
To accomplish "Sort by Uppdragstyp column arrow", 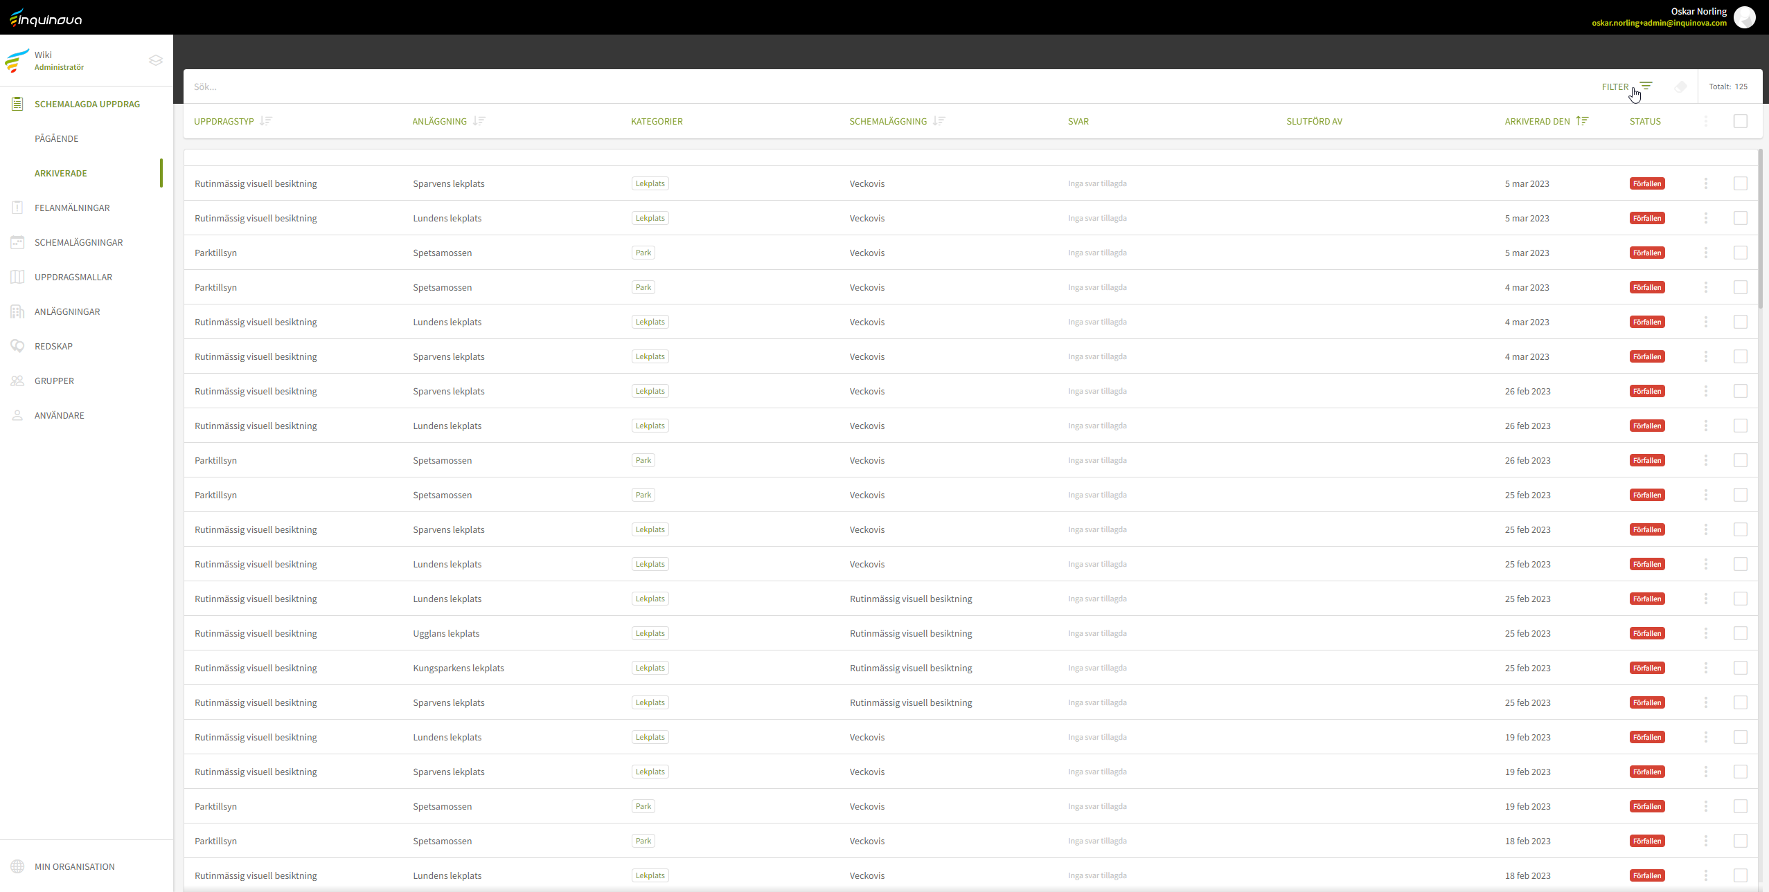I will pyautogui.click(x=266, y=121).
